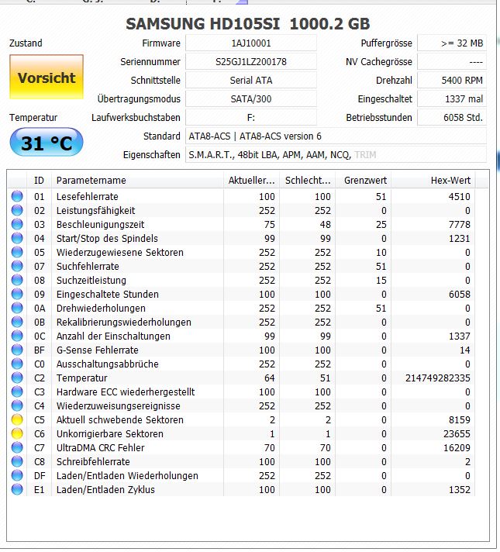
Task: Click the status icon for Drehwiederholungen
Action: [17, 308]
